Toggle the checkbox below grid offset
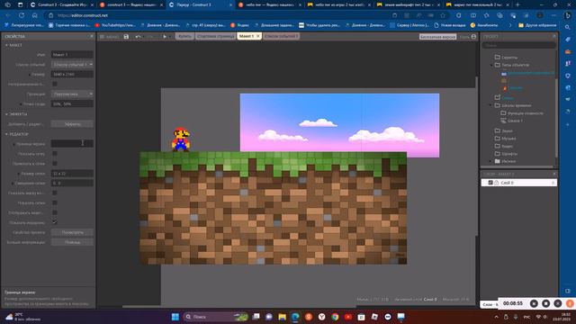576x324 pixels. [x=55, y=193]
